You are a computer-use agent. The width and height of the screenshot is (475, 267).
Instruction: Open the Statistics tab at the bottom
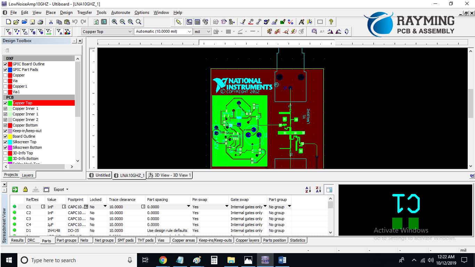pyautogui.click(x=298, y=240)
